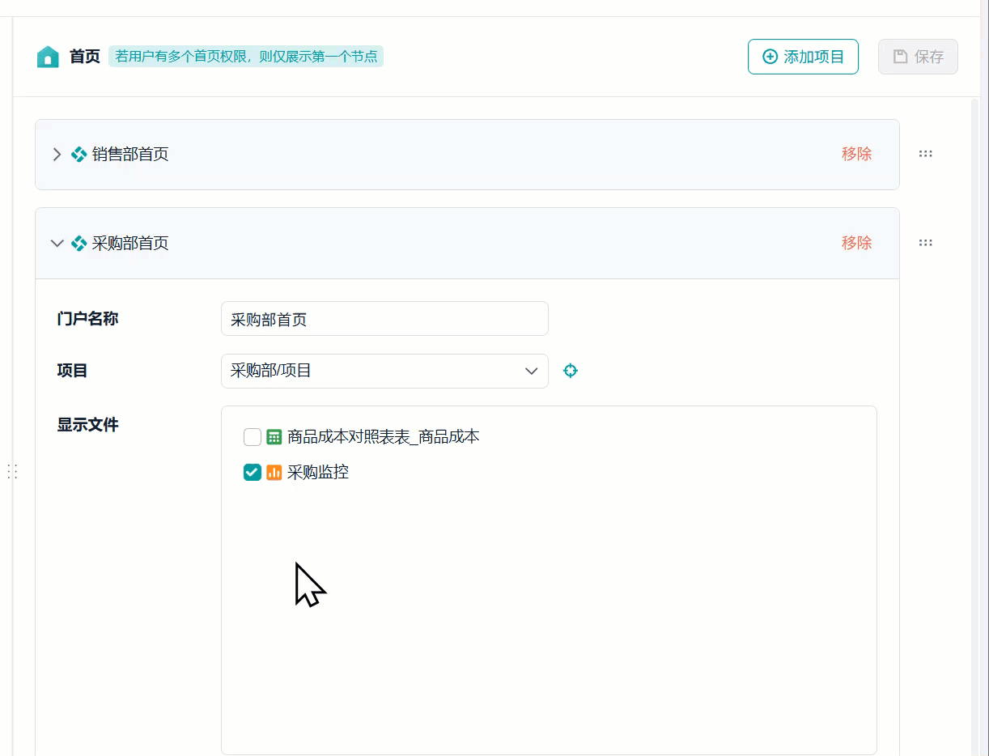Check the 商品成本对照表表_商品成本 checkbox
This screenshot has height=756, width=989.
point(253,437)
